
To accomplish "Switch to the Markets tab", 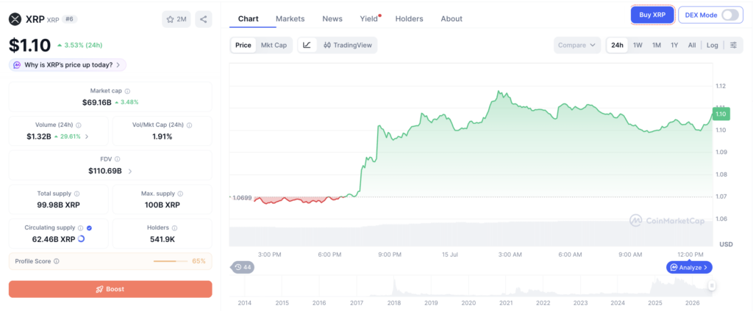I will (290, 18).
